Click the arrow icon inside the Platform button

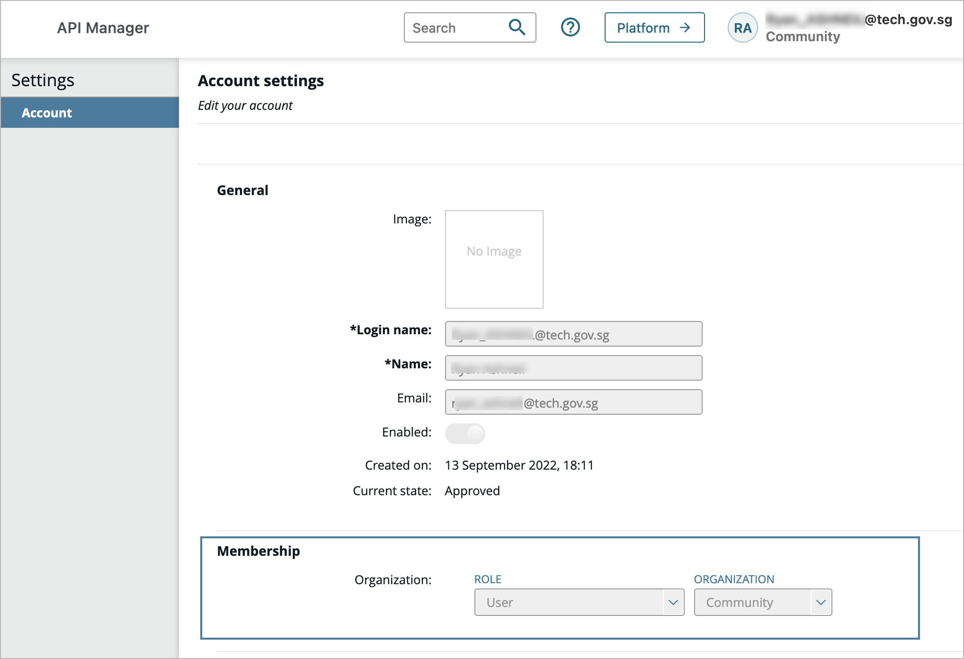click(685, 28)
